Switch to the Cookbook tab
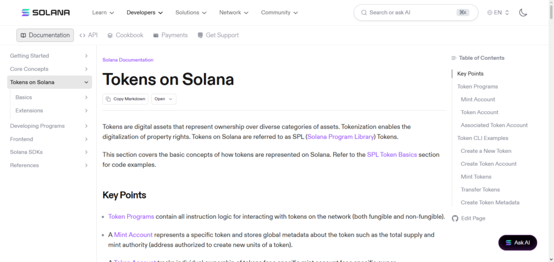 (x=125, y=35)
